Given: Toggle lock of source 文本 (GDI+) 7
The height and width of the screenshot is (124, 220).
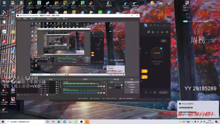Looking at the screenshot, I should (x=58, y=84).
